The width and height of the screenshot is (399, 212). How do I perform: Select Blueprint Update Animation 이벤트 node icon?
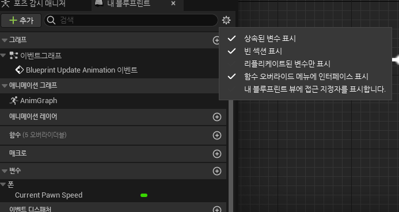click(20, 70)
